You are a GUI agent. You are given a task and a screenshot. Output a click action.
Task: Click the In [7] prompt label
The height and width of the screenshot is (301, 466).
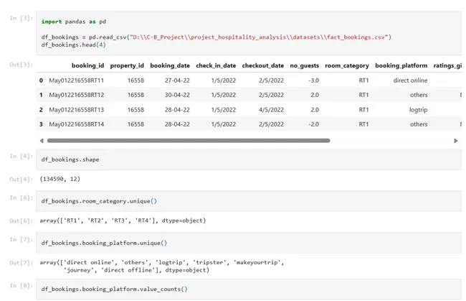[x=21, y=239]
